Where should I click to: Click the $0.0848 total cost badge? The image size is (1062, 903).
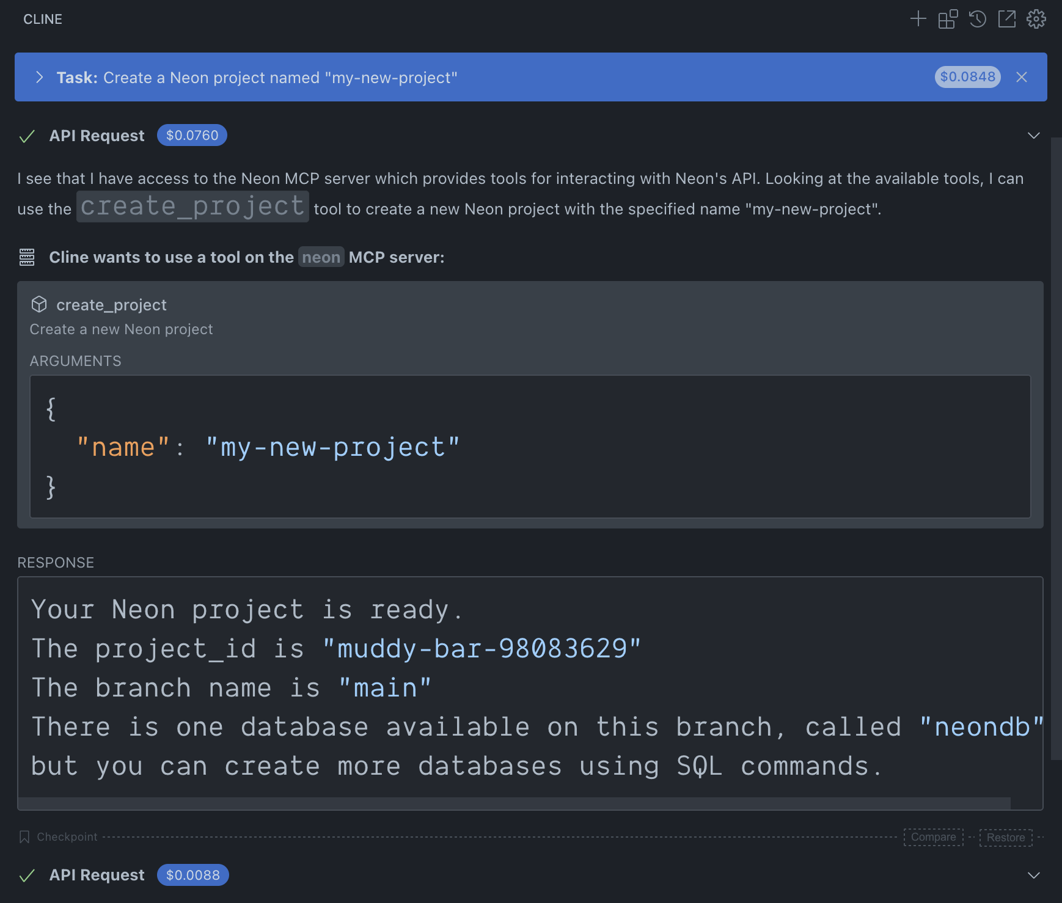pyautogui.click(x=967, y=77)
